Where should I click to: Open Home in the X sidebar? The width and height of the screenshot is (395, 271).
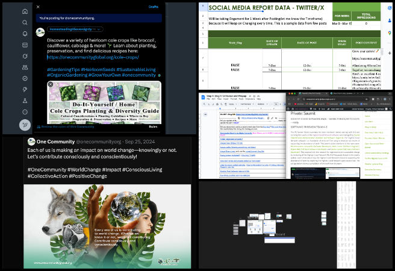tap(25, 11)
